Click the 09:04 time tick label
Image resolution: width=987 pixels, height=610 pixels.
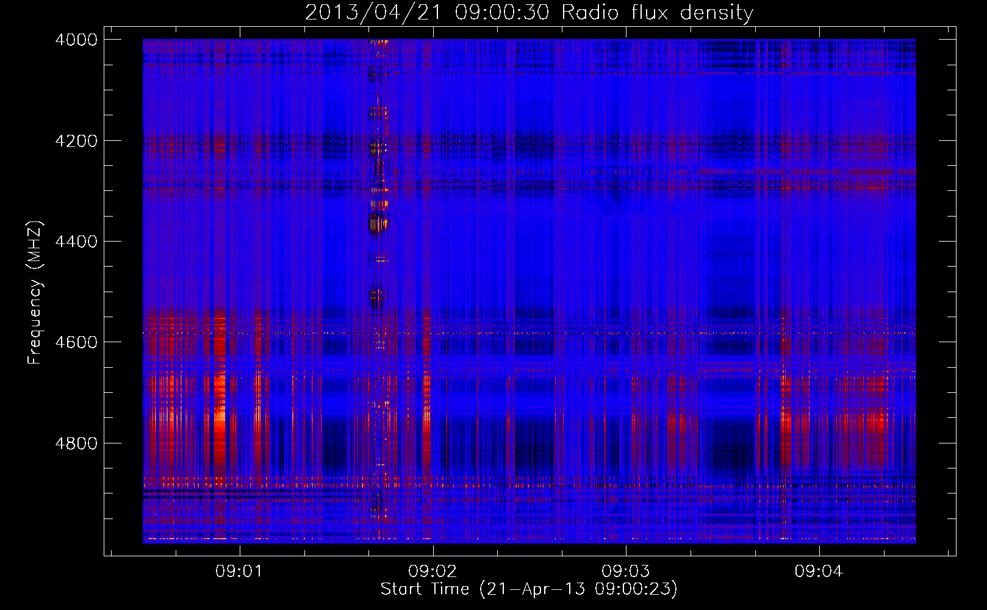point(819,571)
